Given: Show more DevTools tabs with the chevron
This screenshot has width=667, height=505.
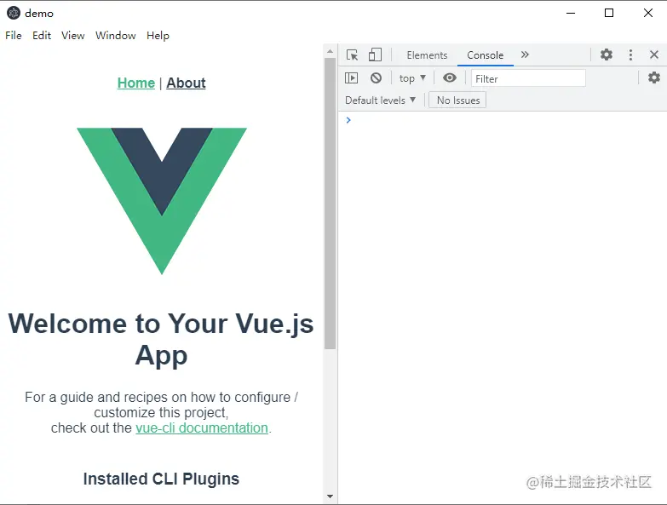Looking at the screenshot, I should pyautogui.click(x=525, y=55).
